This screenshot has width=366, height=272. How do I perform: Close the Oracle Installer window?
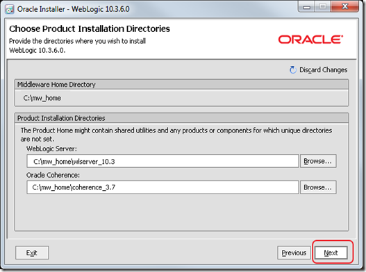(x=344, y=6)
